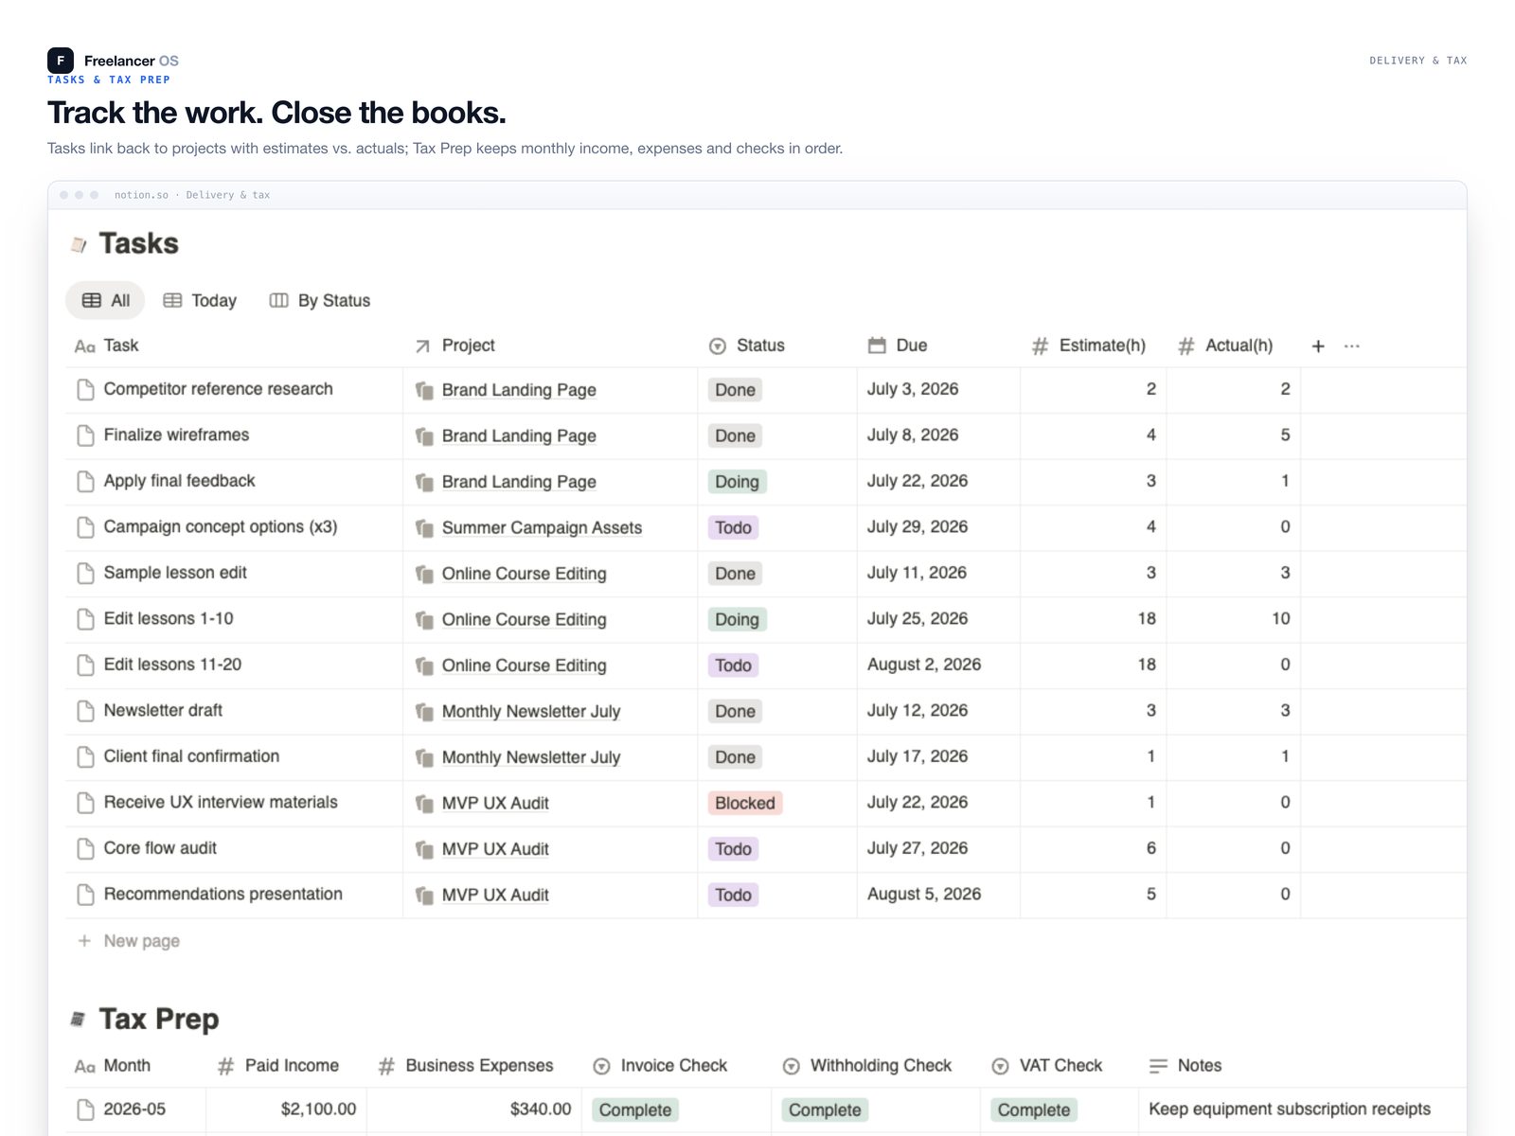1515x1136 pixels.
Task: Click the Estimate cell for Edit lessons 11-20
Action: (x=1094, y=665)
